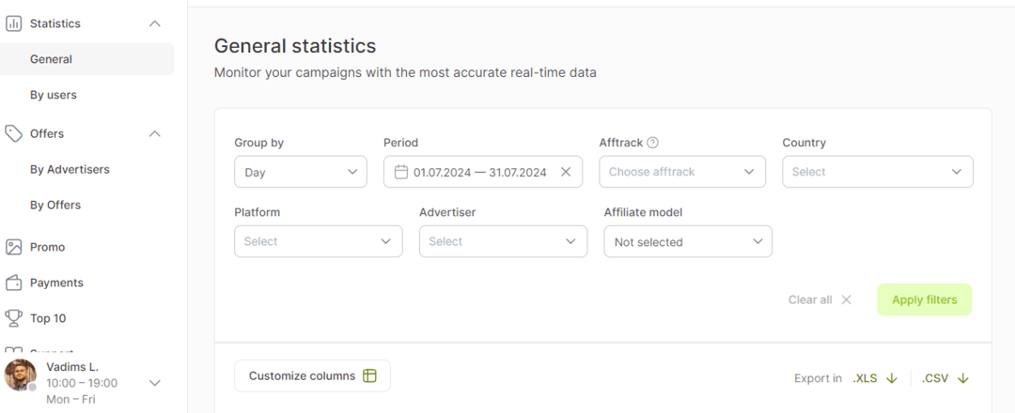Expand the Country select dropdown
Image resolution: width=1015 pixels, height=413 pixels.
pyautogui.click(x=877, y=172)
